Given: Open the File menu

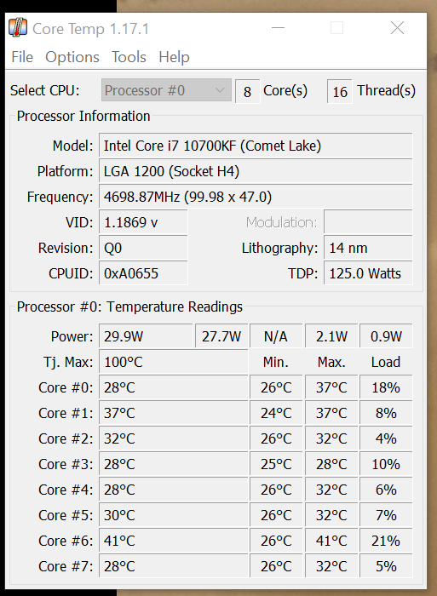Looking at the screenshot, I should click(x=22, y=57).
